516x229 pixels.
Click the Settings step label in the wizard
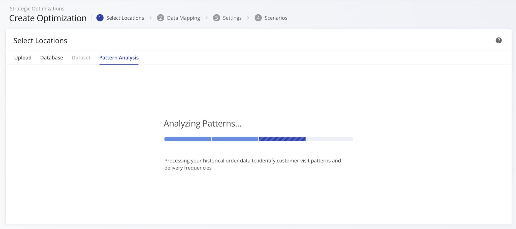[232, 18]
